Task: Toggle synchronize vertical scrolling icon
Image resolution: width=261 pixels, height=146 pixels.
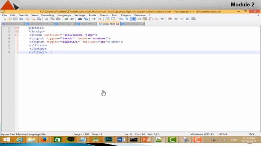Action: (x=107, y=19)
